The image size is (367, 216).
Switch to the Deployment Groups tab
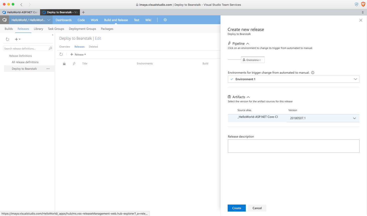coord(82,29)
